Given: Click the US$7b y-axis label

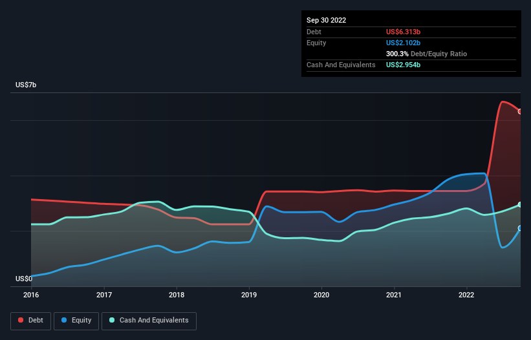Looking at the screenshot, I should [x=26, y=85].
